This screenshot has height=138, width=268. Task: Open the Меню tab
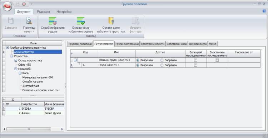(213, 44)
